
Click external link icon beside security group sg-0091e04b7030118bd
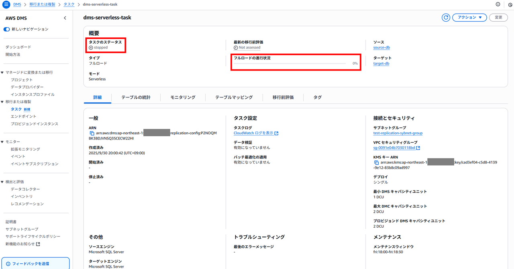(x=418, y=148)
